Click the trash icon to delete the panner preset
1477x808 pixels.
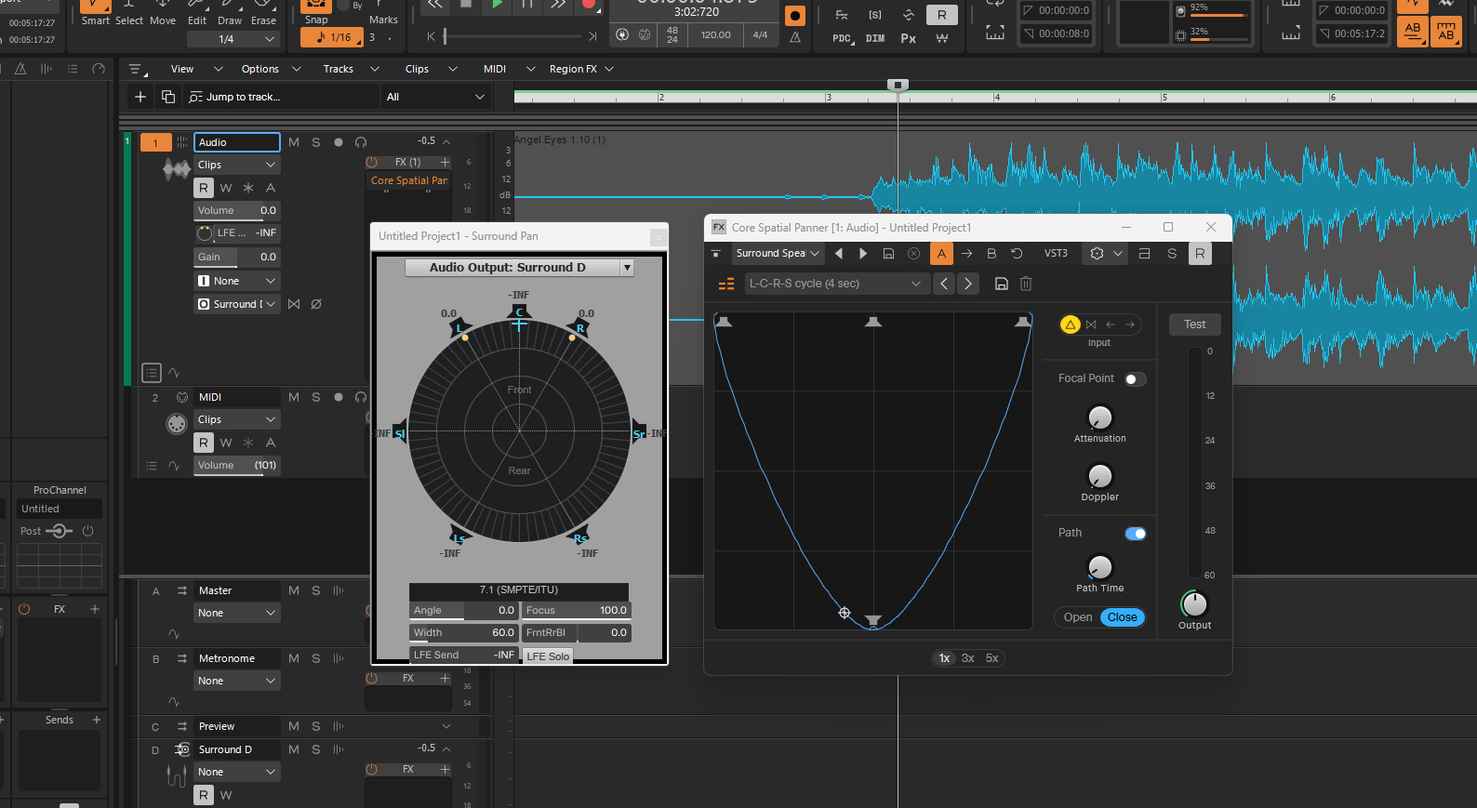point(1026,284)
